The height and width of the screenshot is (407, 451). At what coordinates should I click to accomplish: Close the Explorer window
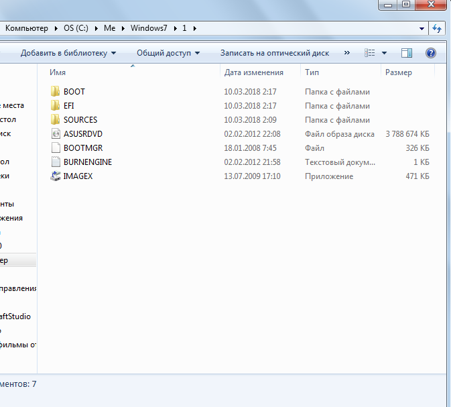pos(431,5)
